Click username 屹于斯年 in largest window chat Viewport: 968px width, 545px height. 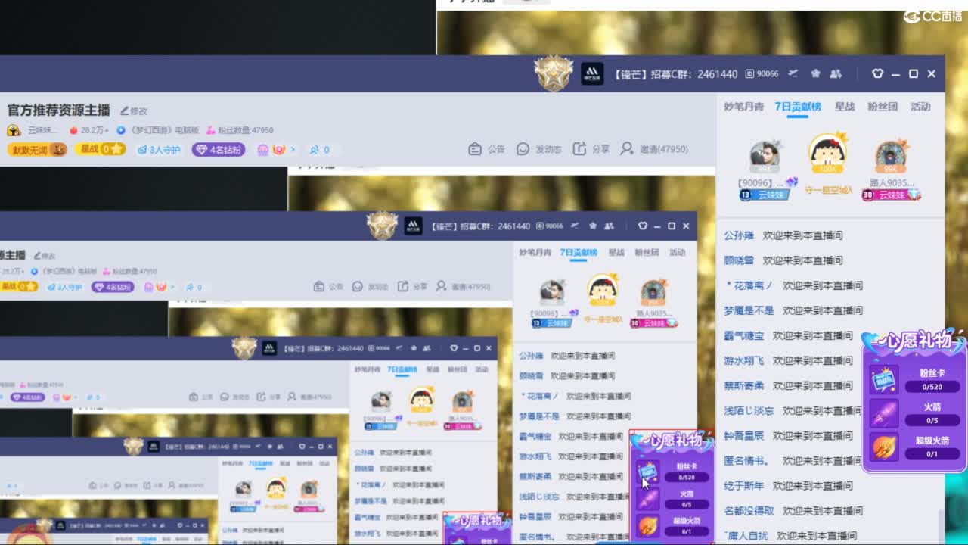point(743,485)
